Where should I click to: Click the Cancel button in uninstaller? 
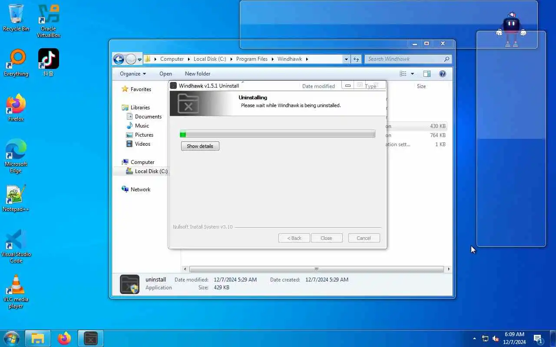364,238
